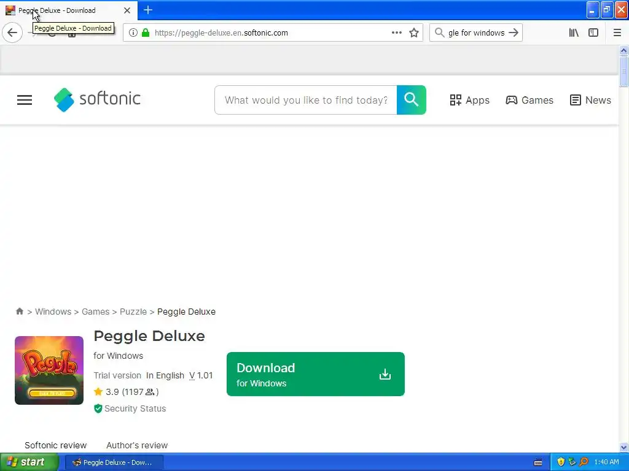Click the 'In English' language text

(x=165, y=376)
